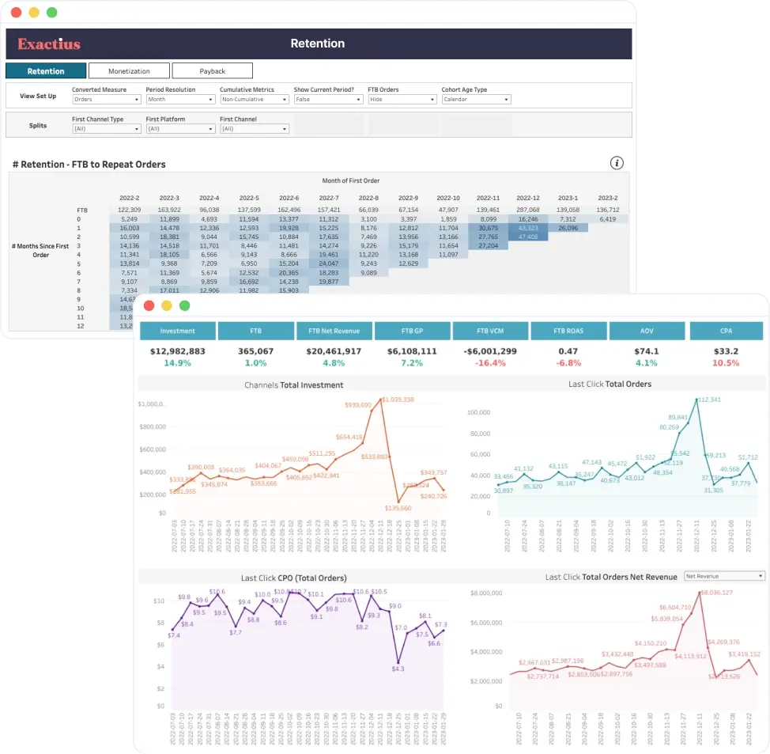770x754 pixels.
Task: Click Last Click CPO (Total Orders) title
Action: point(293,578)
